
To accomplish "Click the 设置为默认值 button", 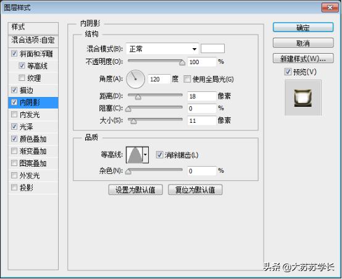I will 135,189.
